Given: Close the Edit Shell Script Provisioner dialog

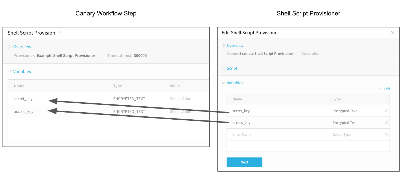Looking at the screenshot, I should tap(392, 33).
